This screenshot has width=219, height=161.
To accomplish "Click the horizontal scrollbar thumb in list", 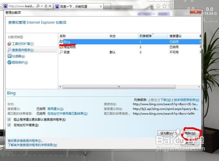I will (119, 87).
